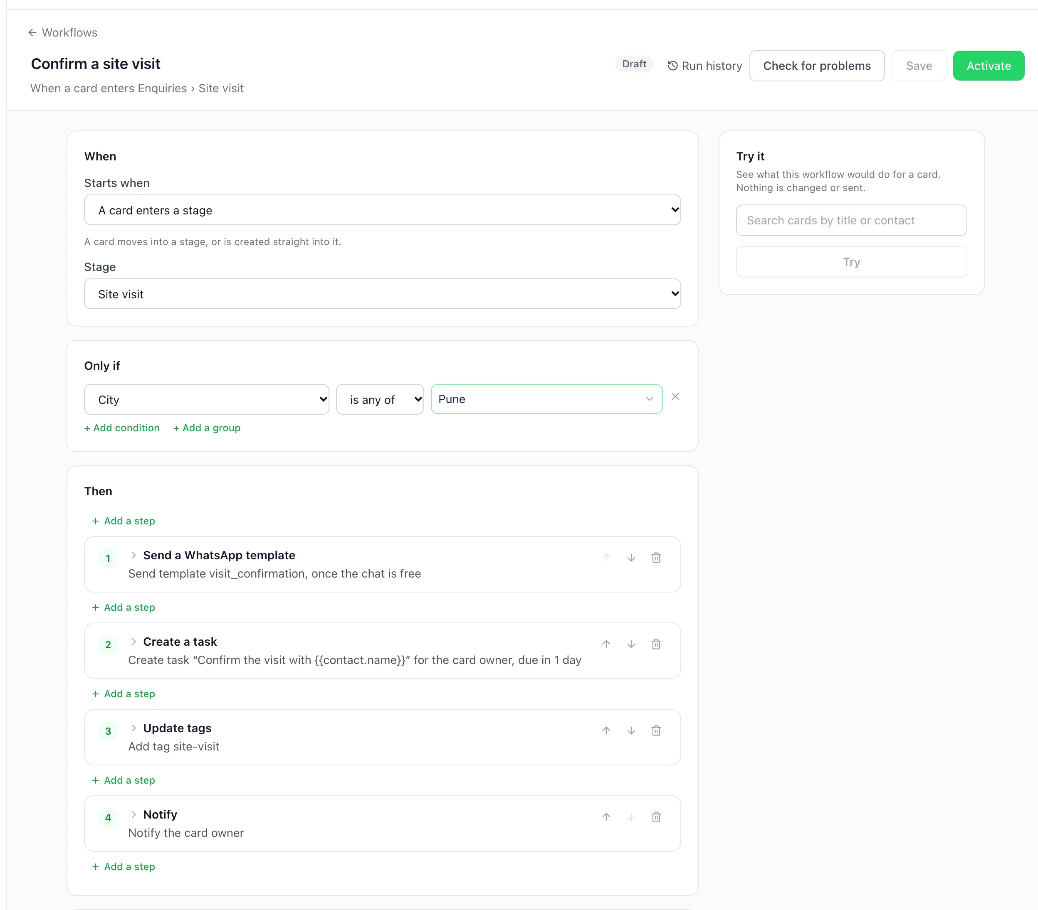Screen dimensions: 1038x910
Task: Move Notify step up
Action: click(606, 817)
